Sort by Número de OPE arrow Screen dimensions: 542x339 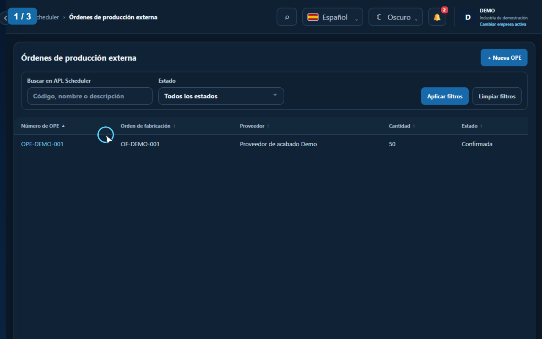(64, 126)
